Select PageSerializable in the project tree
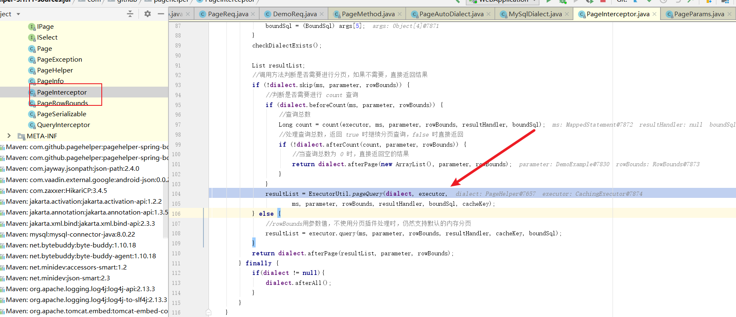Viewport: 736px width, 317px height. click(61, 114)
